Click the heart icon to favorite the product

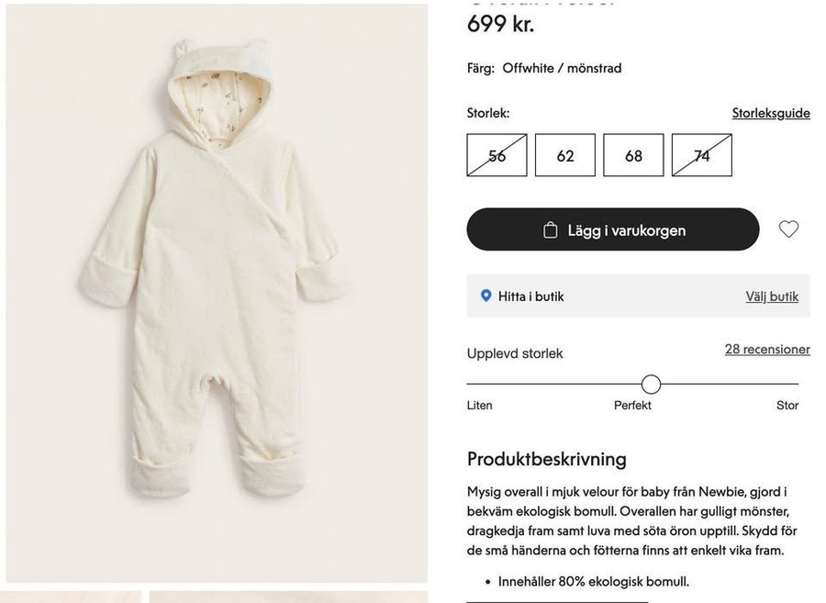click(788, 229)
